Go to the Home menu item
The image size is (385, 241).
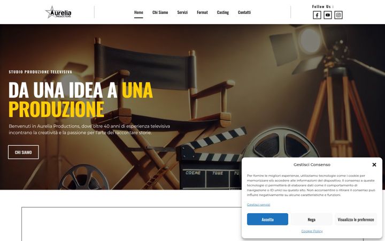[138, 12]
